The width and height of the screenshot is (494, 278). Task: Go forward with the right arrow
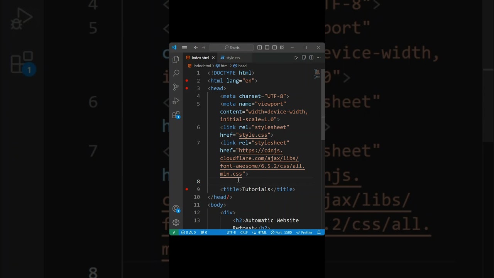coord(203,47)
